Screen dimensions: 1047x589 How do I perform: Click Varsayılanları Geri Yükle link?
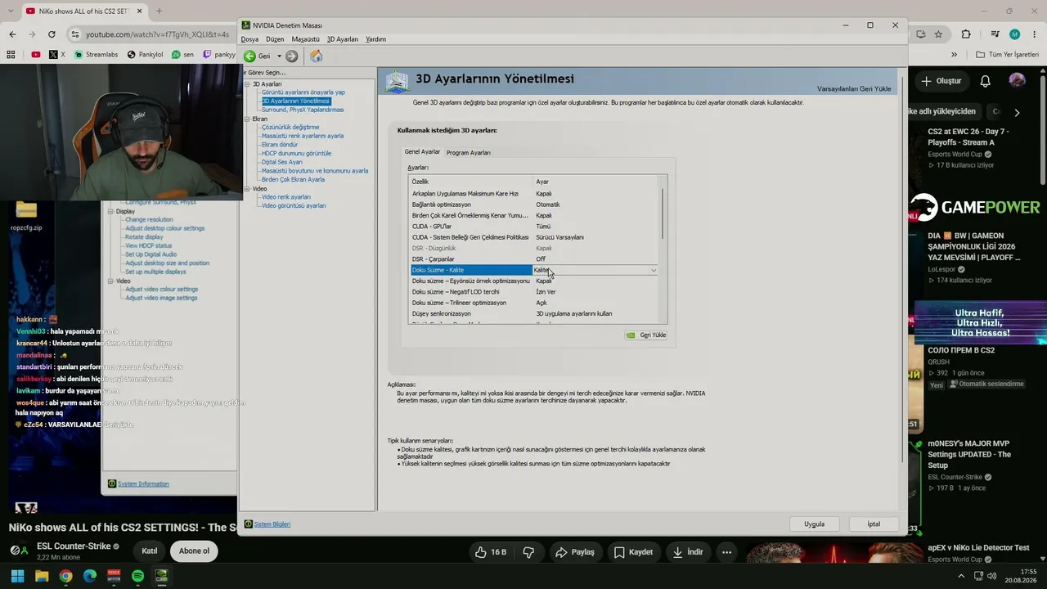(x=854, y=88)
